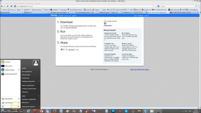Open the browser home page icon
This screenshot has width=201, height=113.
coord(11,6)
